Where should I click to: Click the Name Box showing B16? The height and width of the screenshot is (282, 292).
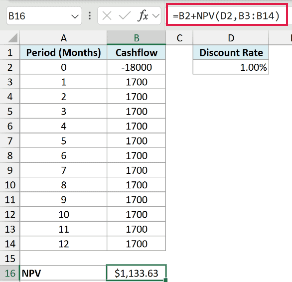pyautogui.click(x=44, y=15)
